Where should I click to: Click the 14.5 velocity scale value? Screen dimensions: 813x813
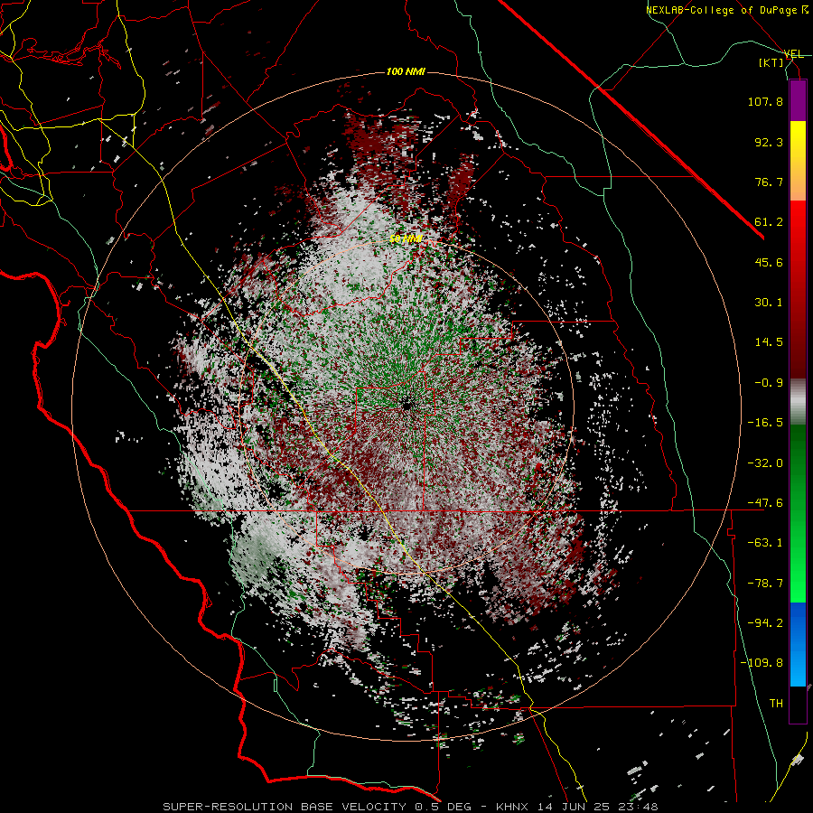pyautogui.click(x=769, y=342)
